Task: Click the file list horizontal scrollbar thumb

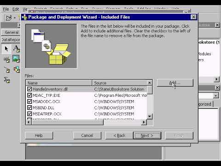Action: pyautogui.click(x=67, y=122)
